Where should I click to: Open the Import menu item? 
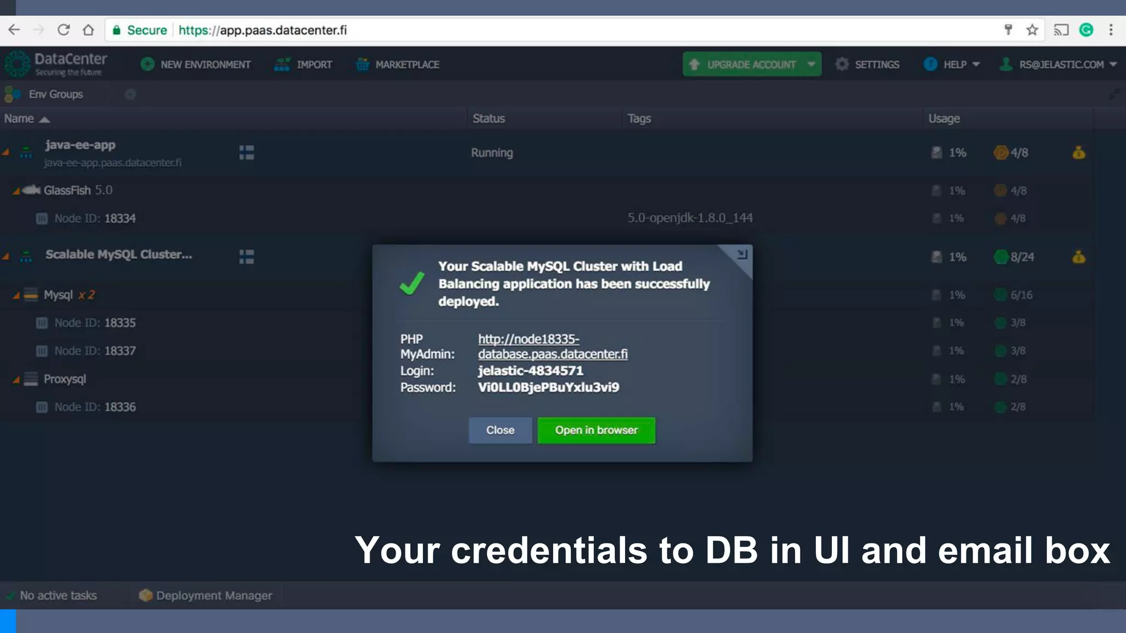pos(303,65)
